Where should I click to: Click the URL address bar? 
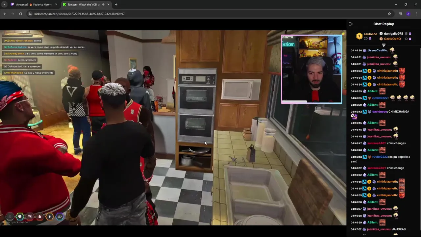click(x=207, y=14)
